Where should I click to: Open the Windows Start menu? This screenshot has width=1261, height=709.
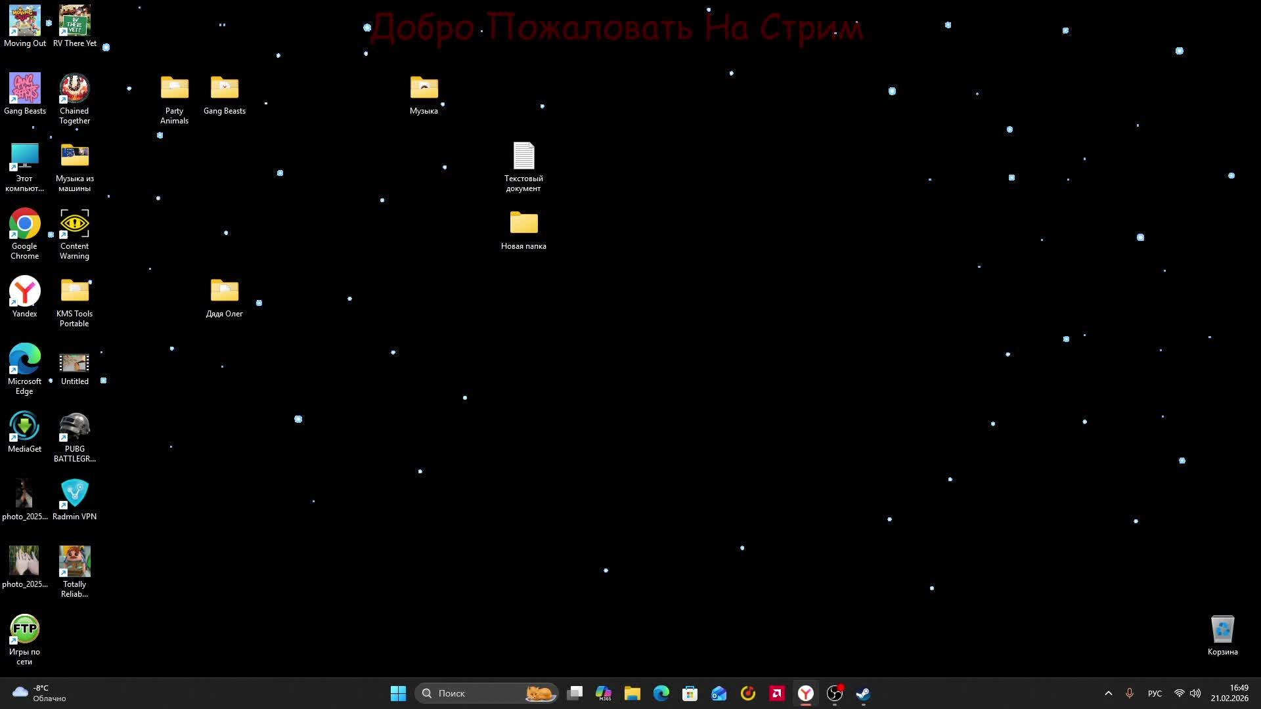point(398,693)
